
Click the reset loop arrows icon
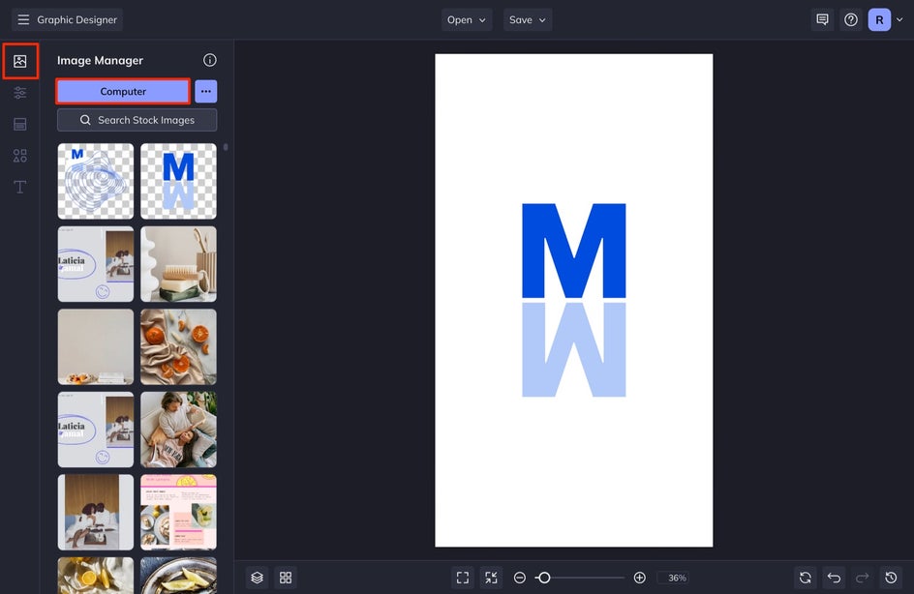(x=805, y=578)
